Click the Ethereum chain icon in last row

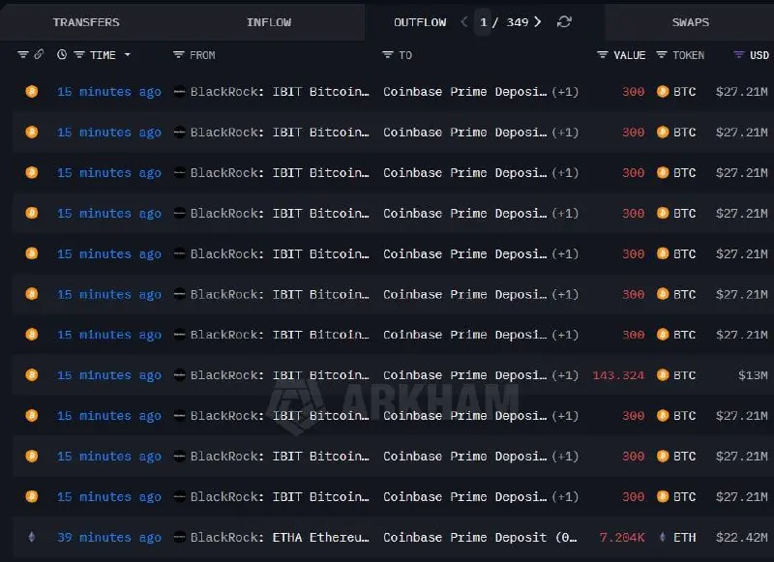(x=32, y=537)
